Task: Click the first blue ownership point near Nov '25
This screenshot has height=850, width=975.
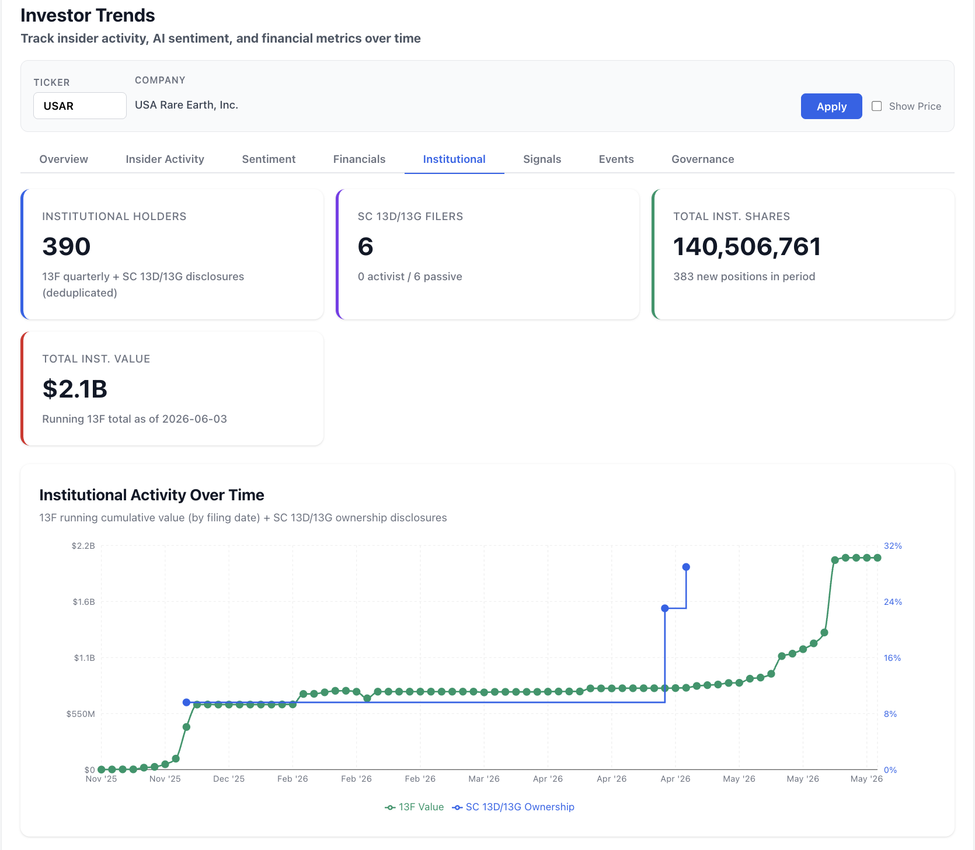Action: 186,702
